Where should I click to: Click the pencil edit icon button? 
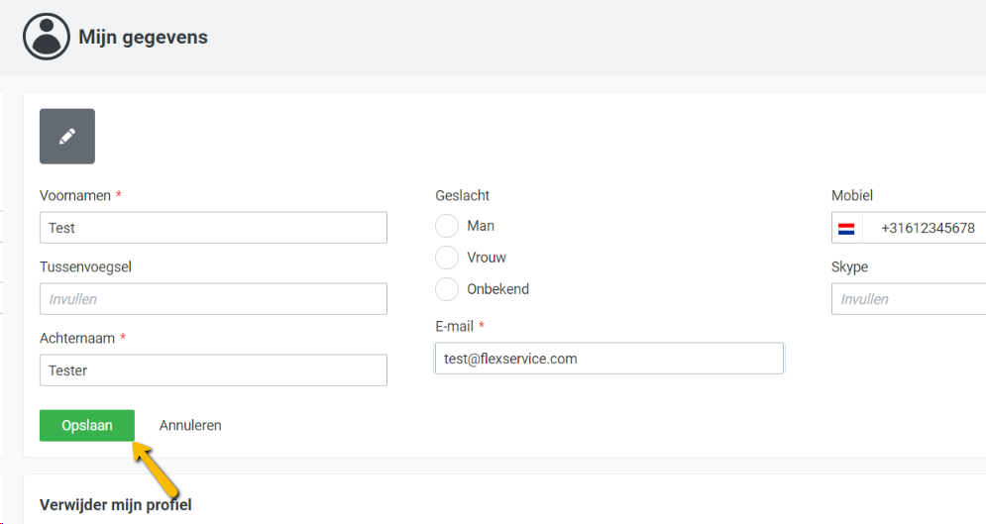[67, 137]
